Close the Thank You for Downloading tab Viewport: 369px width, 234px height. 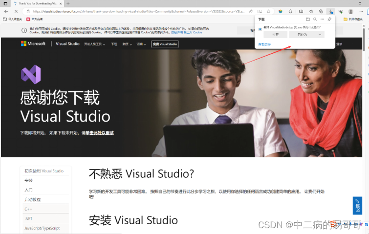tap(61, 3)
